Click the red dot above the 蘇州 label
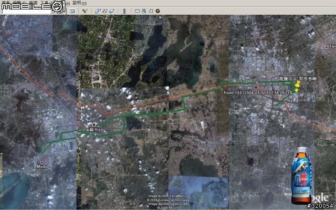 point(94,124)
